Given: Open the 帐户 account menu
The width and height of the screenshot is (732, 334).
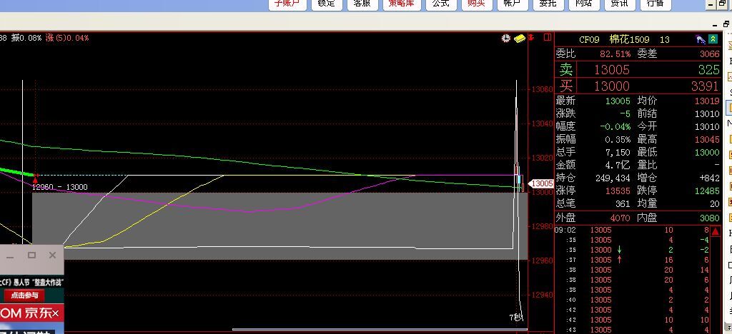Looking at the screenshot, I should click(512, 4).
